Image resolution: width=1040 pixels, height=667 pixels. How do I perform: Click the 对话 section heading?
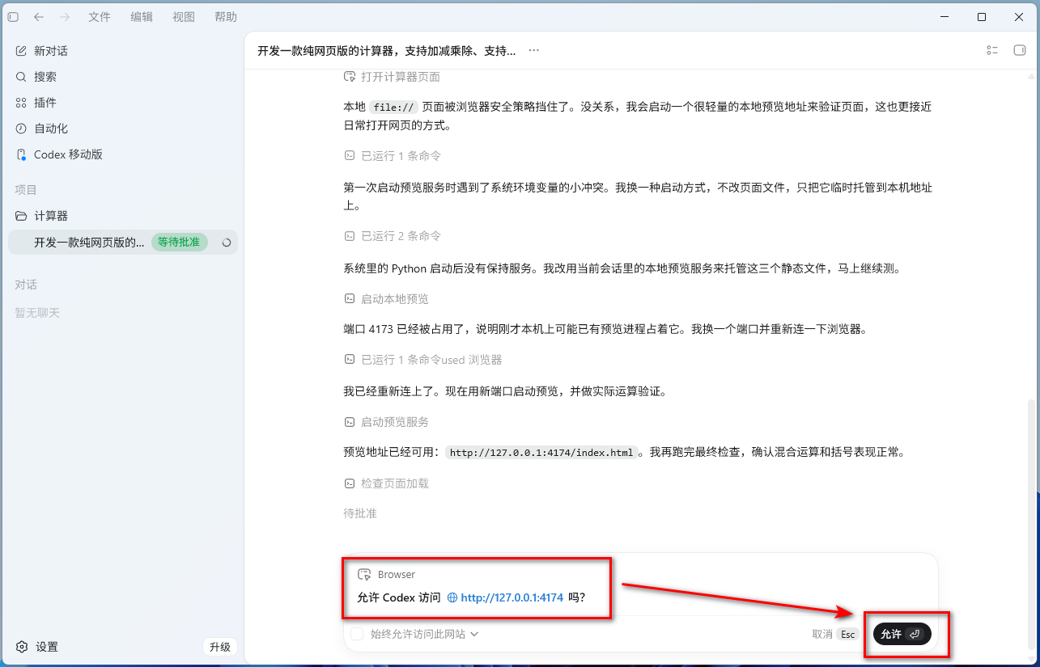tap(26, 285)
